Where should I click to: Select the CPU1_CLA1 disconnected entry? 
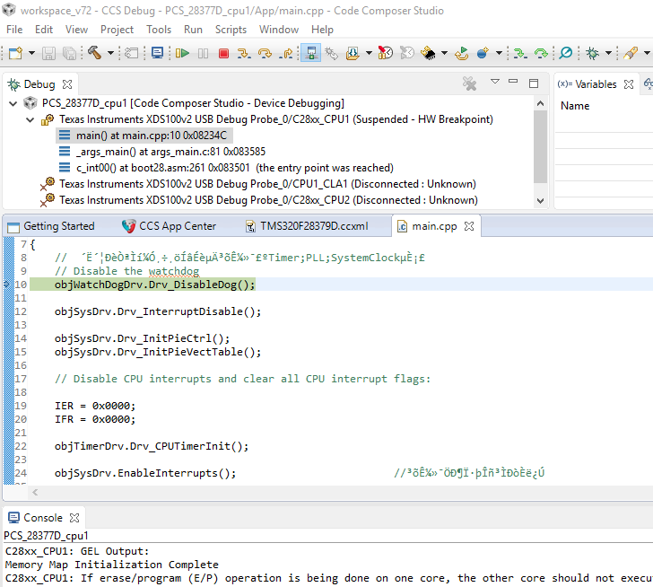pyautogui.click(x=258, y=184)
